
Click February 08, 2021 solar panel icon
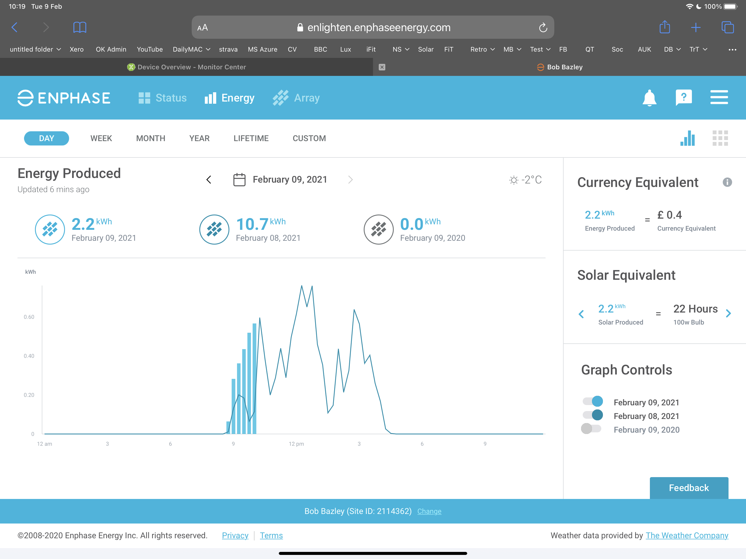(214, 229)
